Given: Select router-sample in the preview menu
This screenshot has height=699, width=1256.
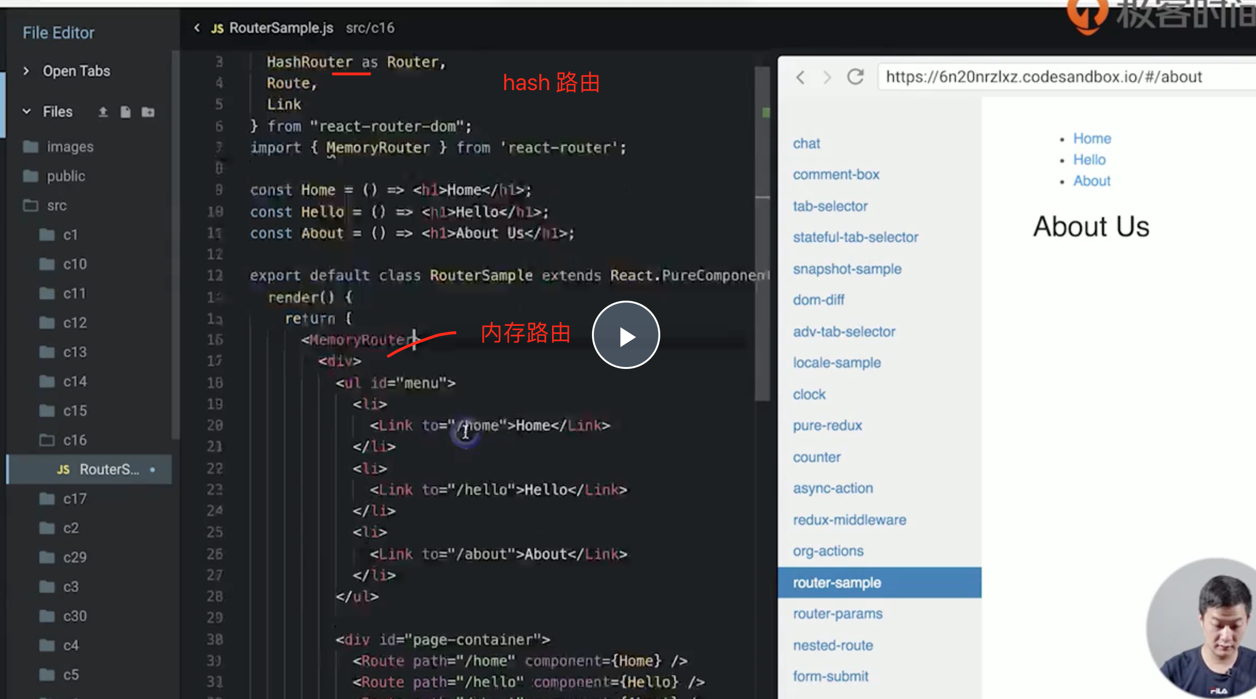Looking at the screenshot, I should coord(836,582).
